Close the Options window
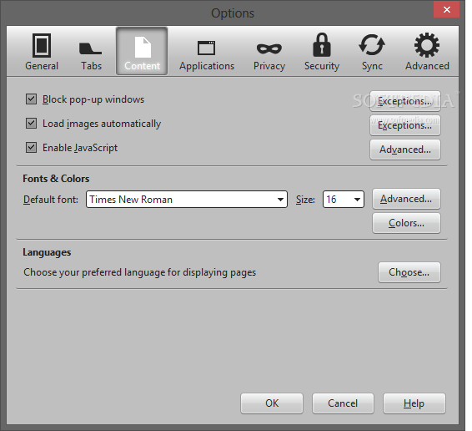Viewport: 472px width, 431px height. [447, 10]
